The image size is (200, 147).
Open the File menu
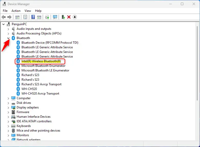click(x=5, y=11)
